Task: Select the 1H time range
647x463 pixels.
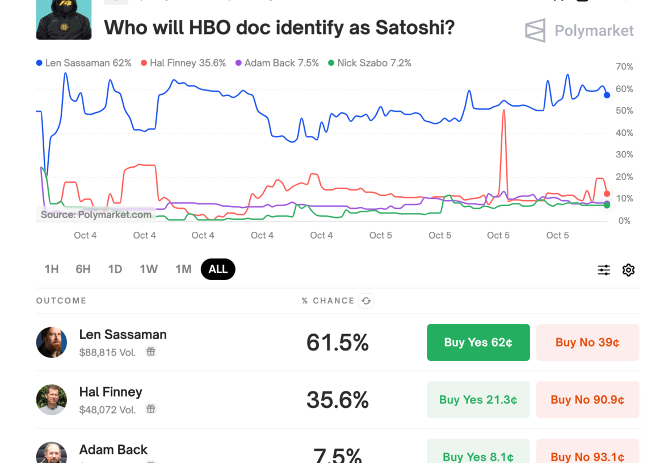Action: [x=52, y=269]
